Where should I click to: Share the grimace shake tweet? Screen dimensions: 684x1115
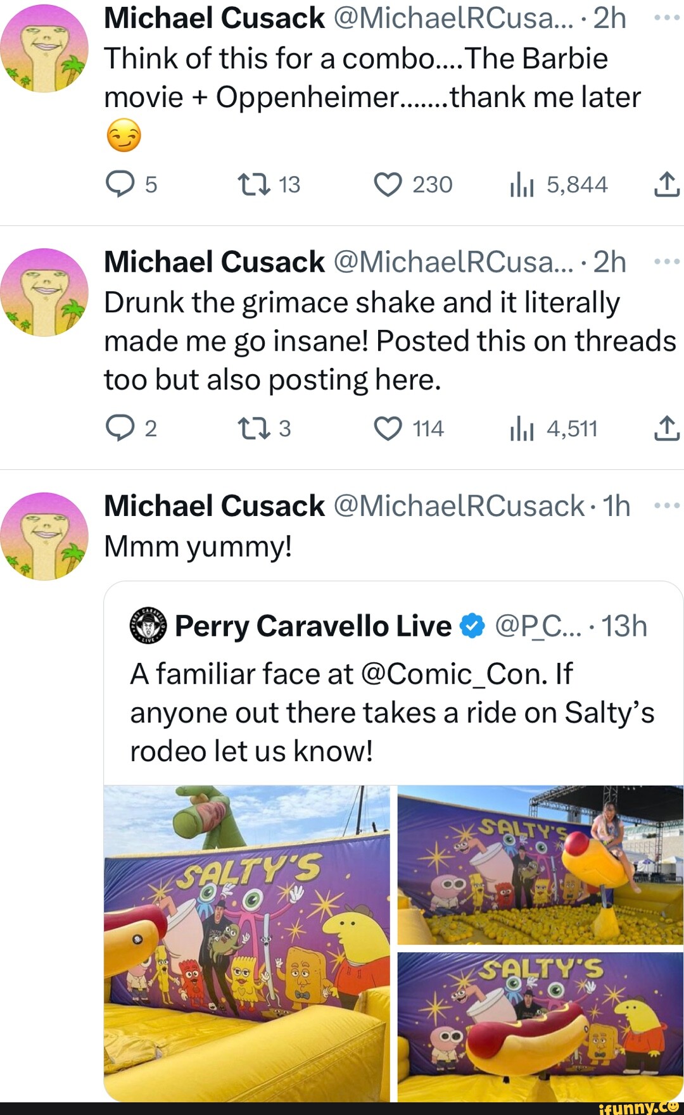tap(666, 429)
